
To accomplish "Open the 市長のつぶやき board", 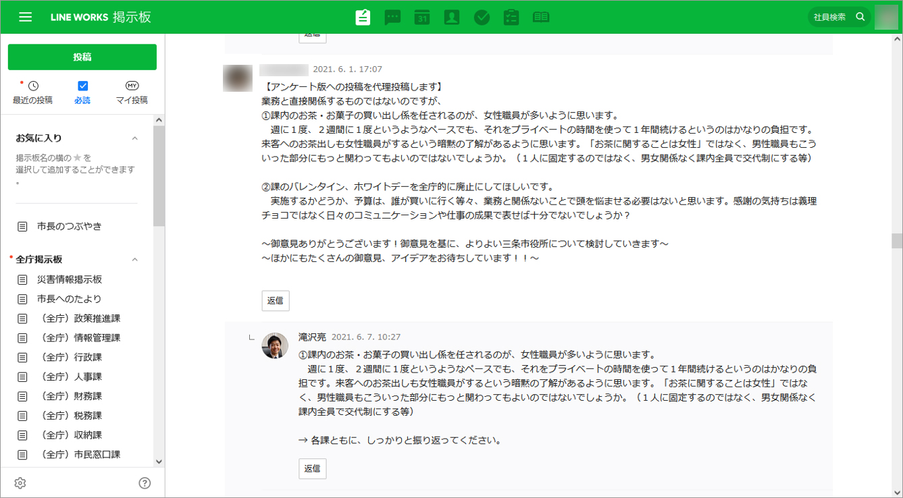I will (x=69, y=227).
